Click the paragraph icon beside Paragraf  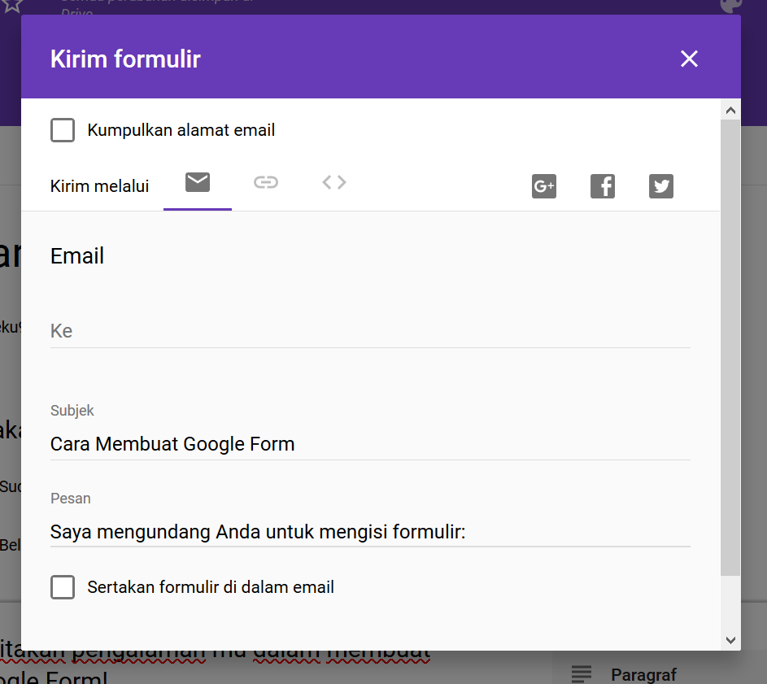pyautogui.click(x=581, y=673)
